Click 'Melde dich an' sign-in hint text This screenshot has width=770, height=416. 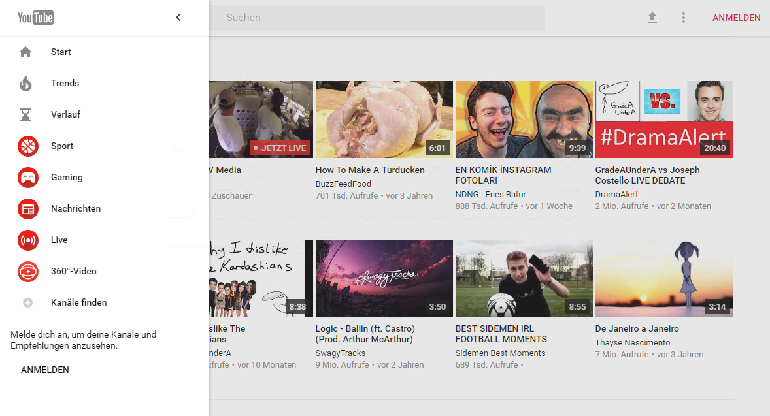(84, 340)
